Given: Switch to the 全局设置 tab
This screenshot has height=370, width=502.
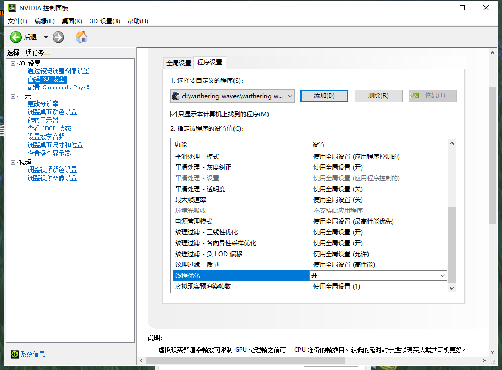Looking at the screenshot, I should click(x=179, y=63).
